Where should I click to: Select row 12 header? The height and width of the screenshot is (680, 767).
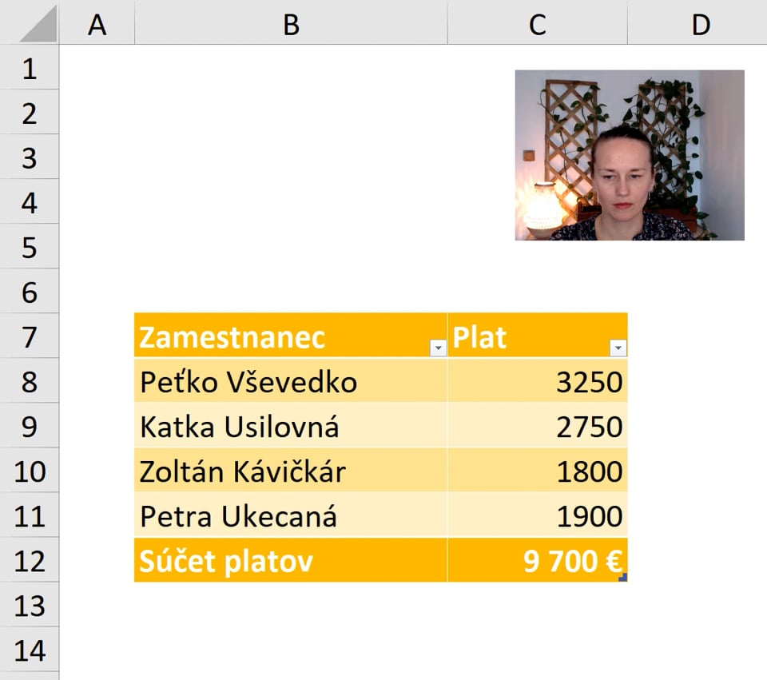point(30,559)
